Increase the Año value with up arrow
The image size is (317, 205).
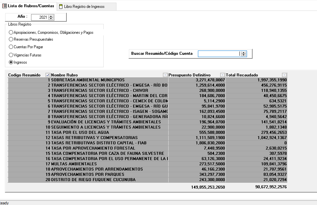point(51,16)
